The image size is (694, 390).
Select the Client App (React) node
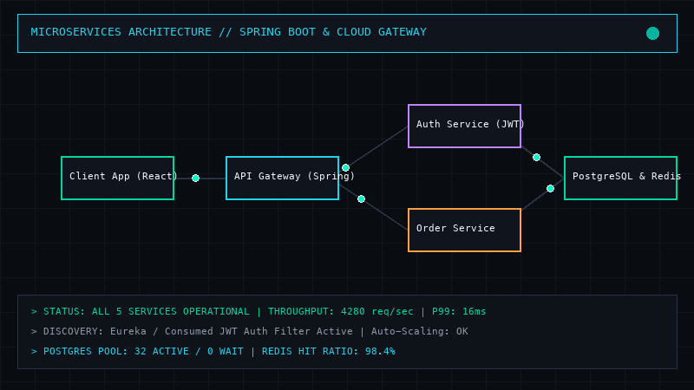pos(117,179)
